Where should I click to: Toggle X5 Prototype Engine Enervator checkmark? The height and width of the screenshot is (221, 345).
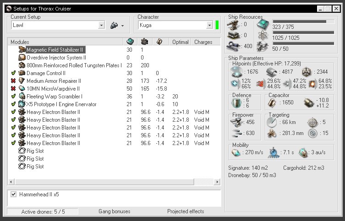point(13,104)
